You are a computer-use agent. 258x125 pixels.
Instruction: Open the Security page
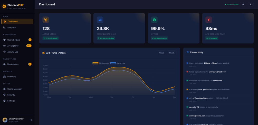point(17,95)
